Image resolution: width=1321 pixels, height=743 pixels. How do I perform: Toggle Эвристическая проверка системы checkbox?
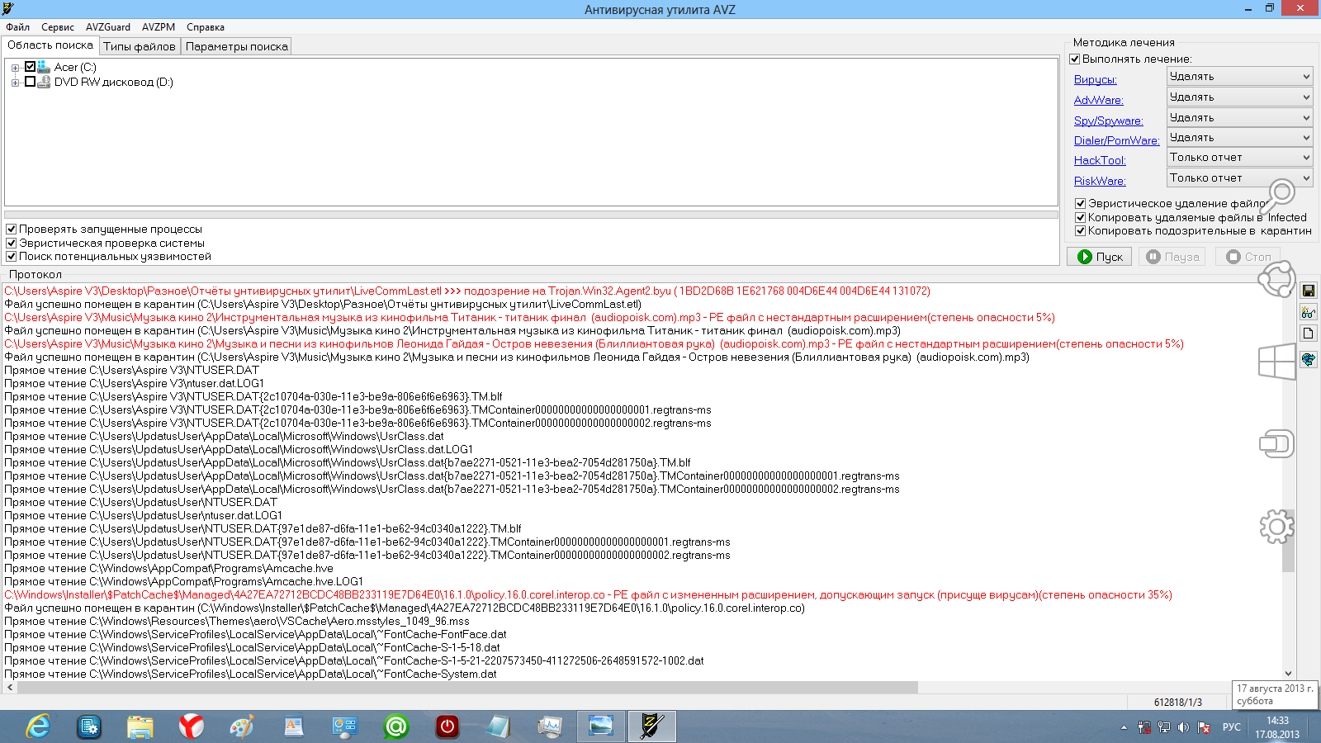[x=12, y=244]
